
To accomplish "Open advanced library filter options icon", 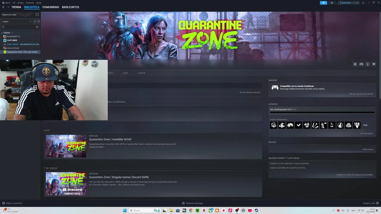I will point(37,27).
